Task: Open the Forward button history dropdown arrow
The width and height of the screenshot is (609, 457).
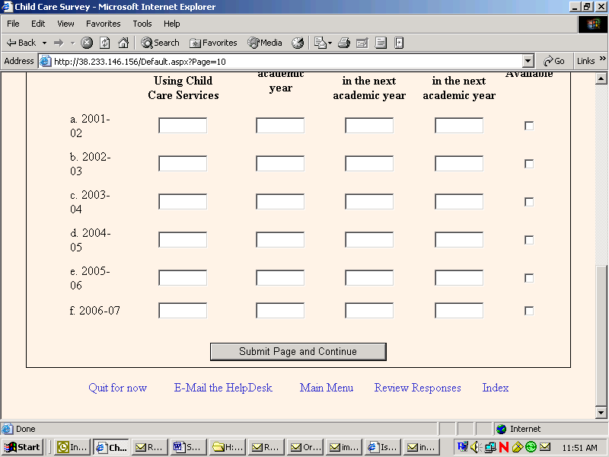Action: [72, 43]
